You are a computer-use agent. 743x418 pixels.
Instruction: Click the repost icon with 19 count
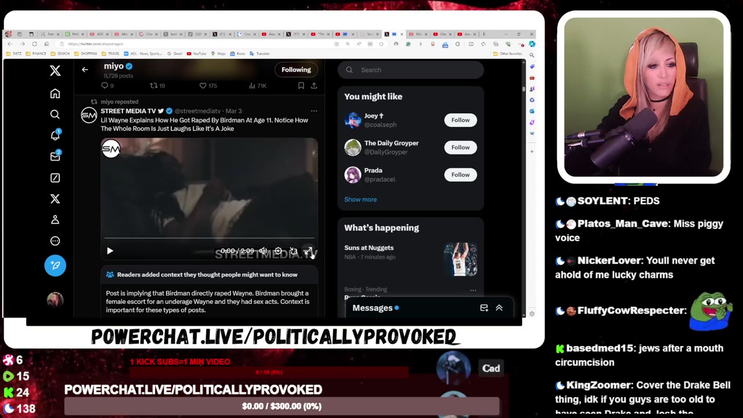154,85
